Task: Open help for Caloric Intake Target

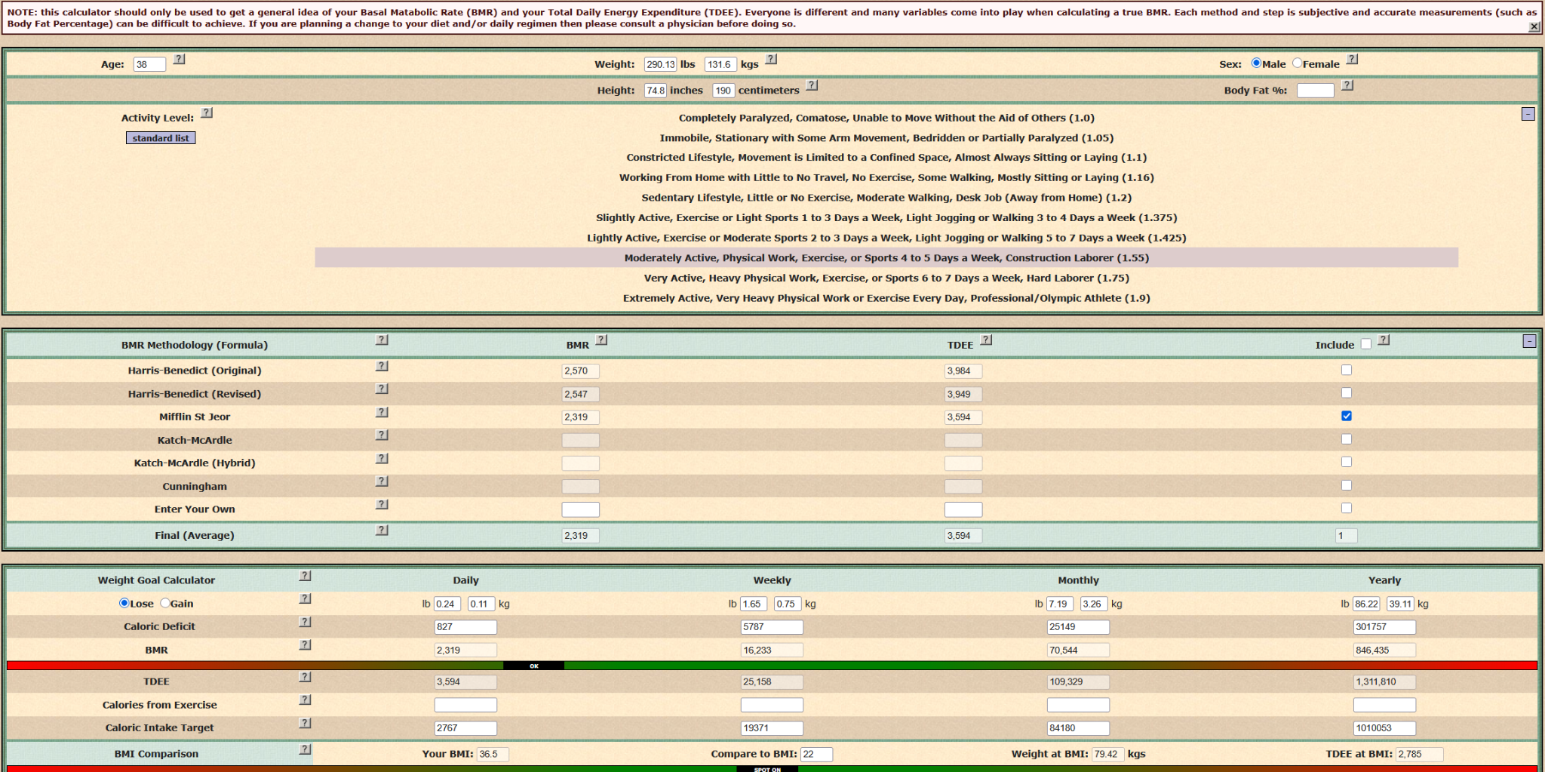Action: 305,723
